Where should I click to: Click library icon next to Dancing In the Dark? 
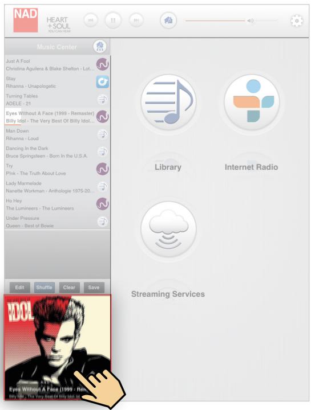point(102,151)
